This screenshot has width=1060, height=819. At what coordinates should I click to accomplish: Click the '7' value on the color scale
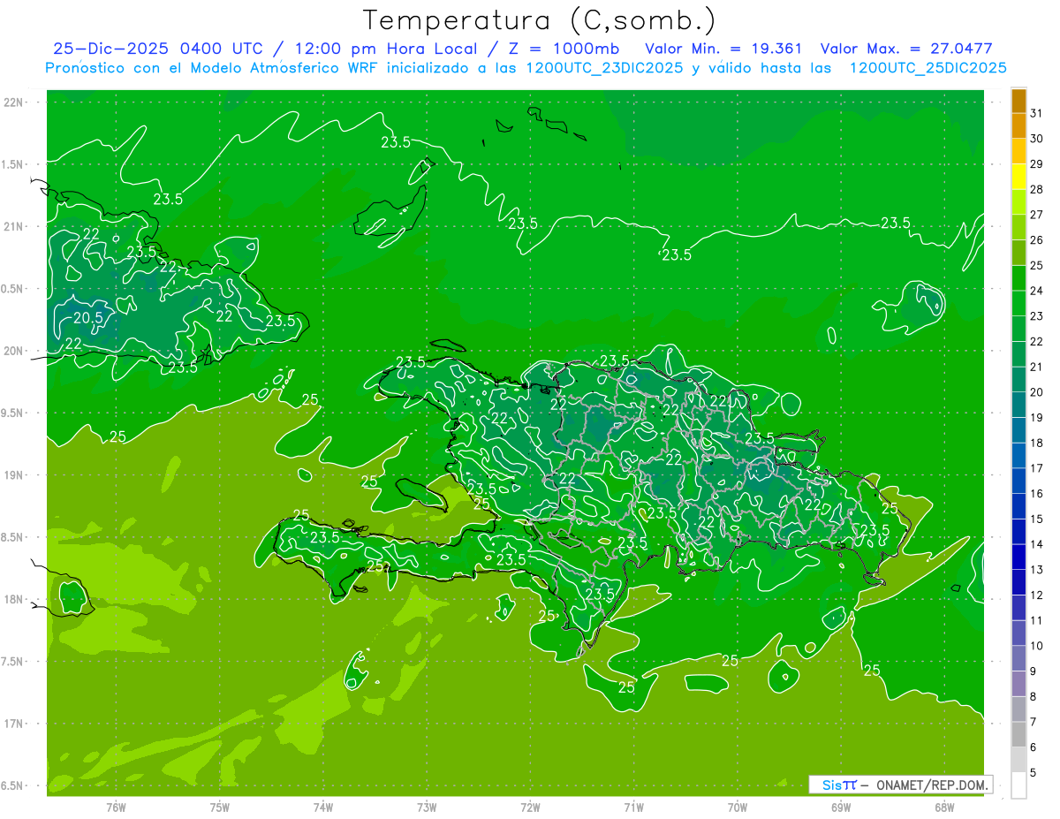pyautogui.click(x=1033, y=722)
